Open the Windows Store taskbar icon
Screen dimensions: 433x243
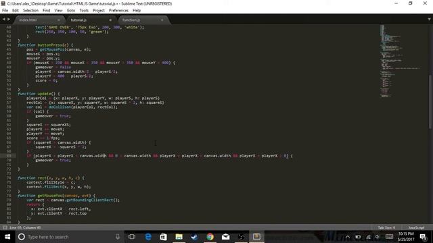(164, 237)
